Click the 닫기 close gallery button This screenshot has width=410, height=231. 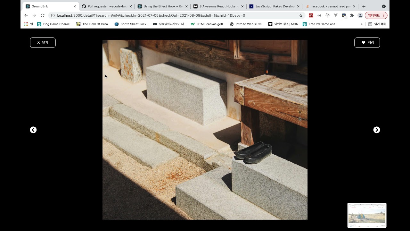click(x=43, y=43)
